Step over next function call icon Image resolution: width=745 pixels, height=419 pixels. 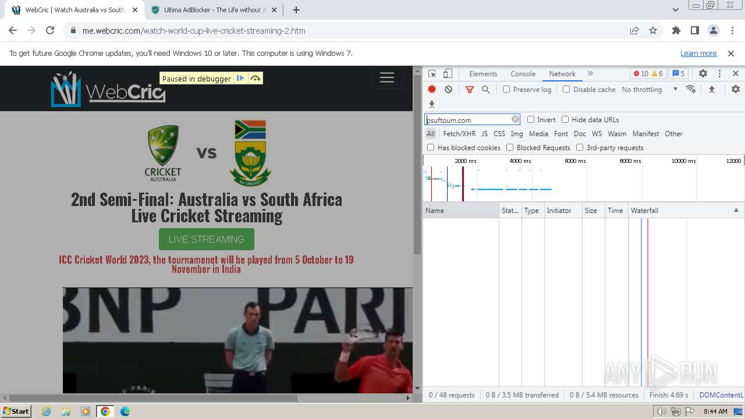point(256,79)
